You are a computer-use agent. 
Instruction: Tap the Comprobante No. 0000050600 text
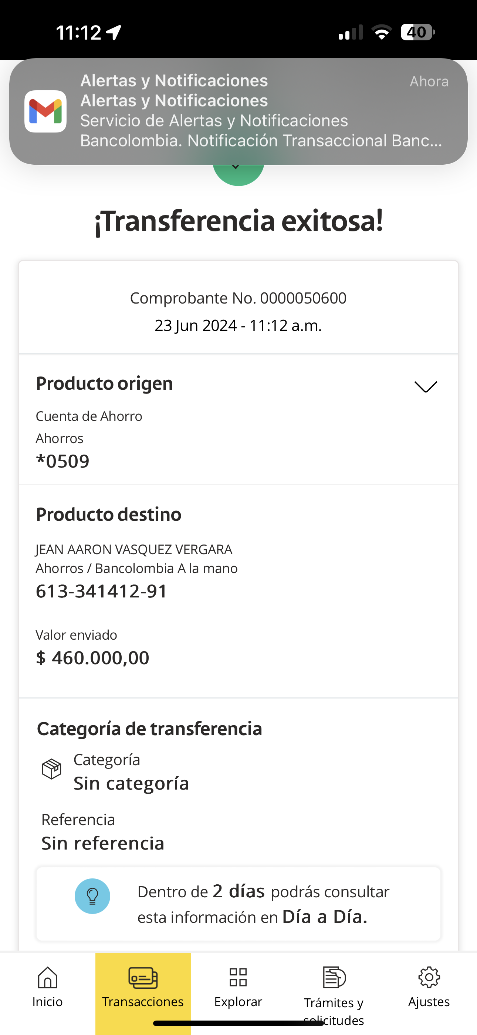pos(238,298)
